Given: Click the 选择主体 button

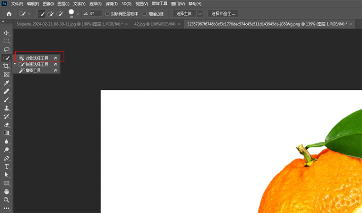Looking at the screenshot, I should click(x=183, y=14).
